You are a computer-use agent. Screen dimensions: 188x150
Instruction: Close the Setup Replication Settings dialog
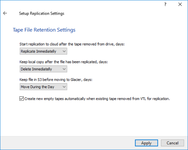pos(180,4)
